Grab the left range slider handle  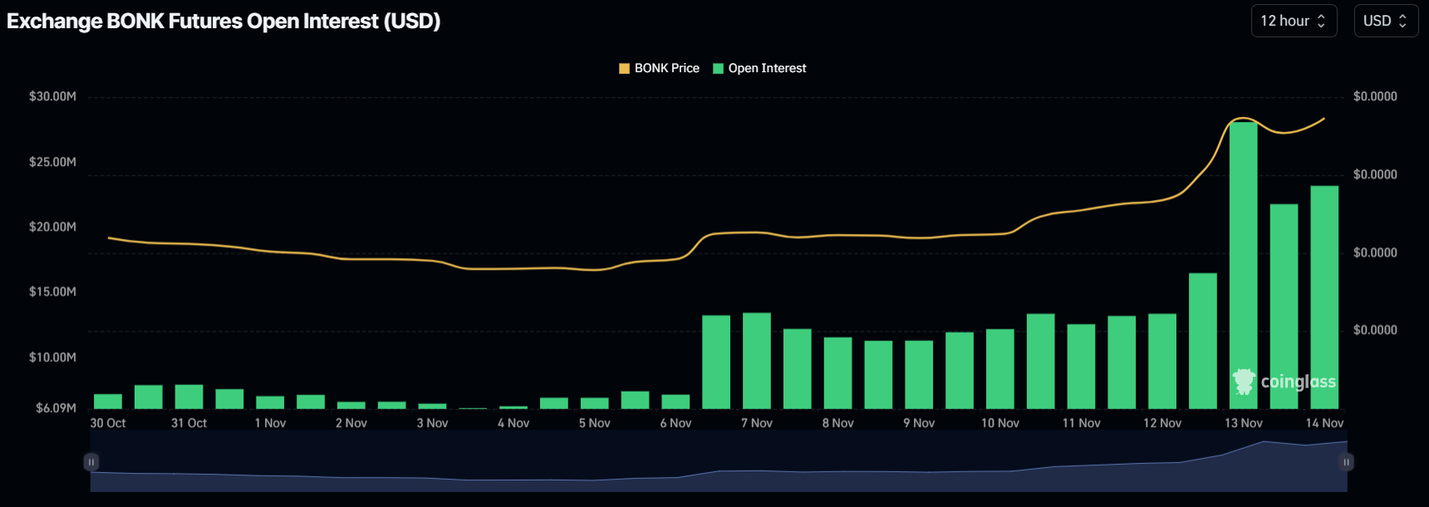point(91,461)
